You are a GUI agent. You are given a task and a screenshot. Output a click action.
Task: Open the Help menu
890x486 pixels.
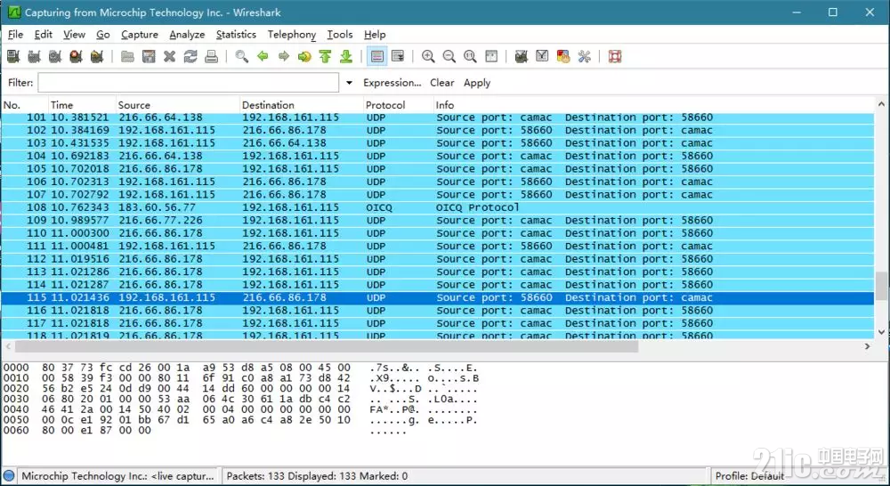tap(375, 35)
